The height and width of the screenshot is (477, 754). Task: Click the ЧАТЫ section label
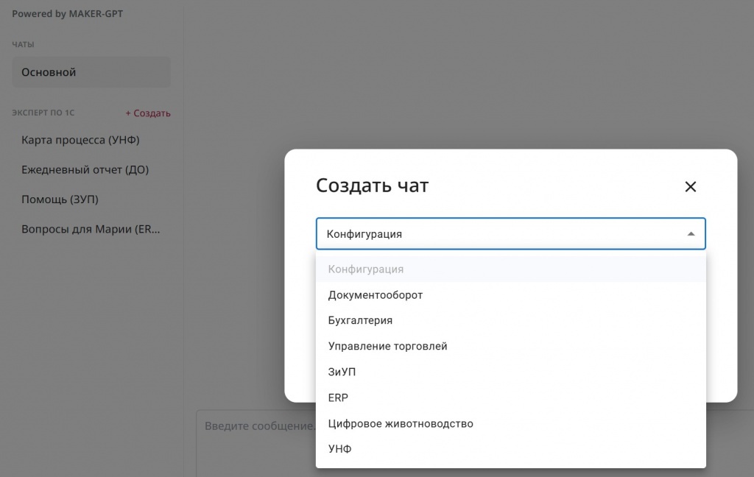[x=23, y=44]
